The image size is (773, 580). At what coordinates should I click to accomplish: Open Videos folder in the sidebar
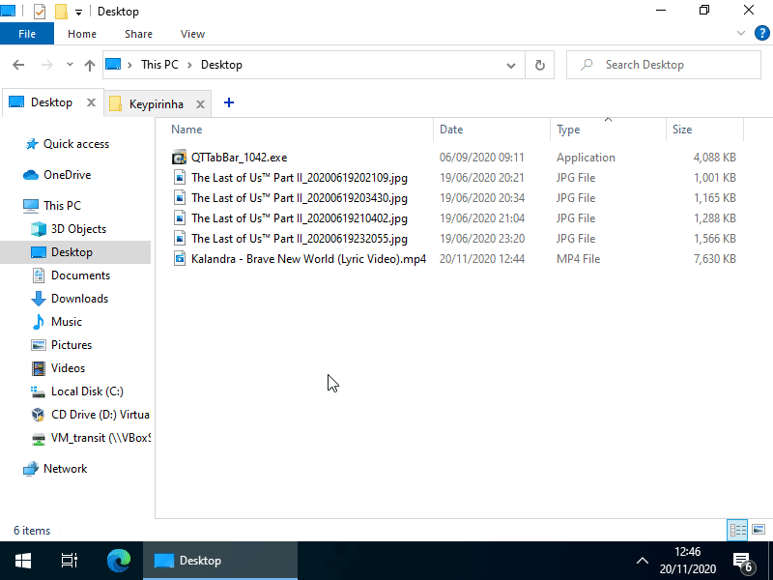(x=59, y=368)
